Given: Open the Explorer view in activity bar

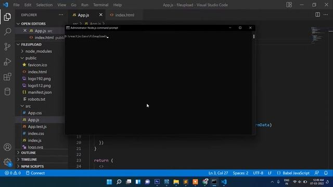Looking at the screenshot, I should tap(7, 17).
